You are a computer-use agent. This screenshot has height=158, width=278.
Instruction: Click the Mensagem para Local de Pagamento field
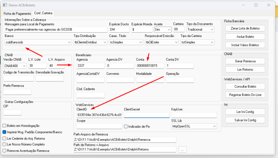tap(56, 30)
